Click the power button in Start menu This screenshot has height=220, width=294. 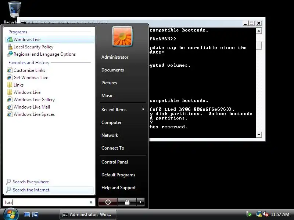(108, 202)
